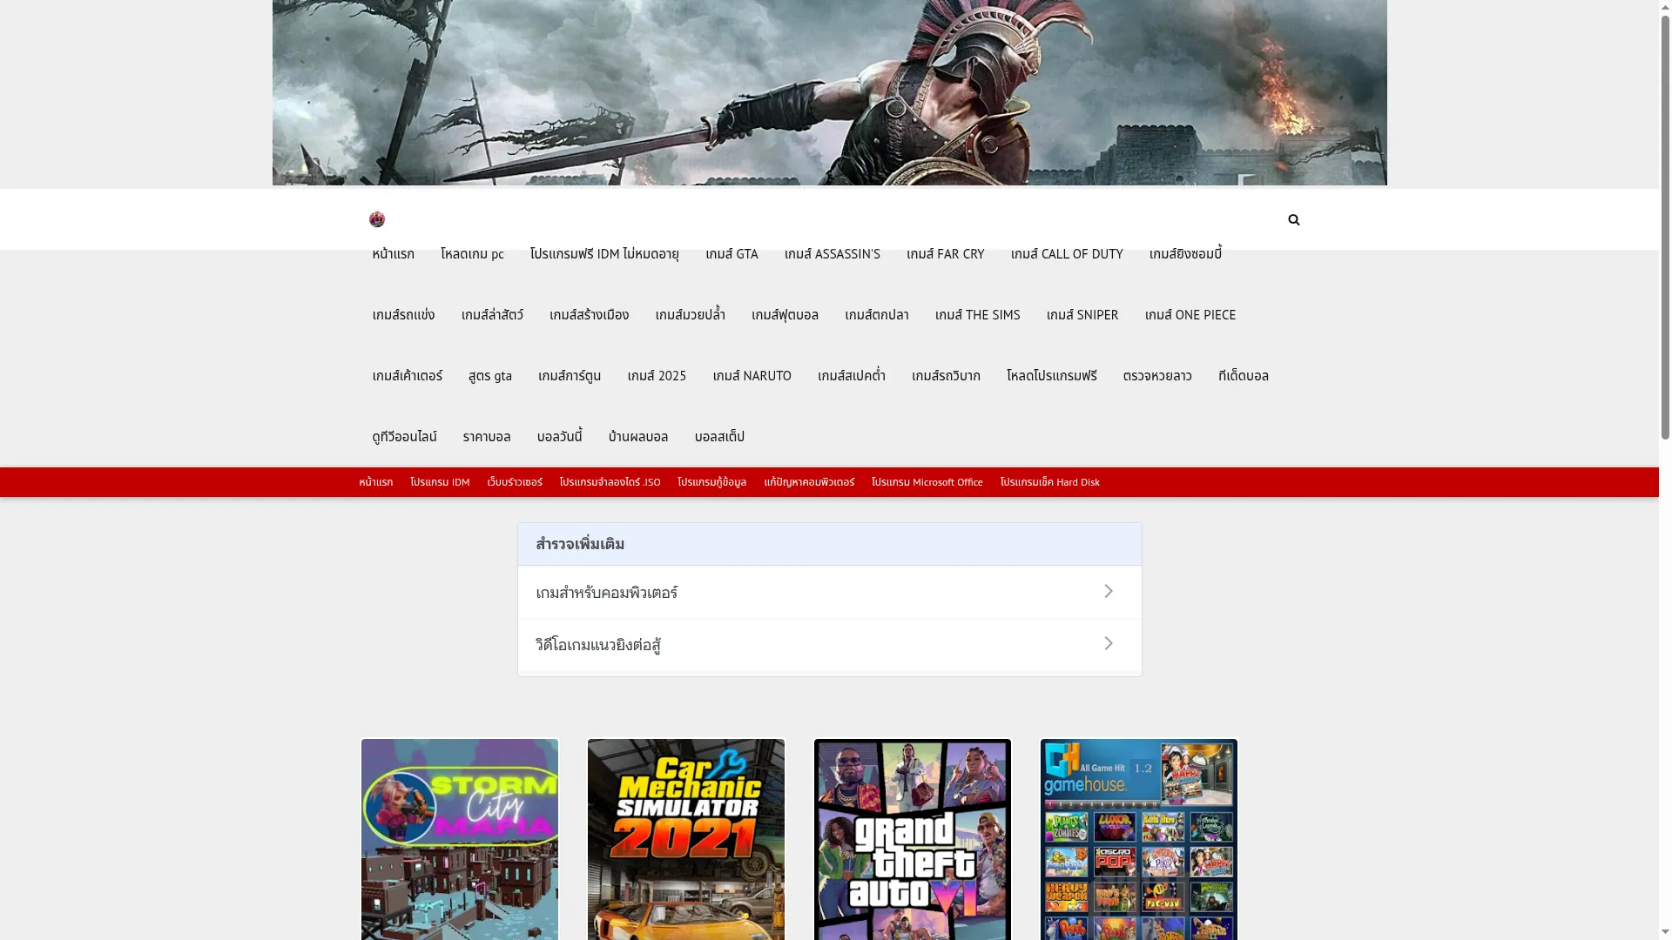Open GameHouse All Game Hit thumbnail
Viewport: 1672px width, 940px height.
pos(1139,839)
